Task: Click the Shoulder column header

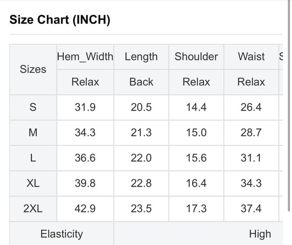Action: click(x=196, y=56)
